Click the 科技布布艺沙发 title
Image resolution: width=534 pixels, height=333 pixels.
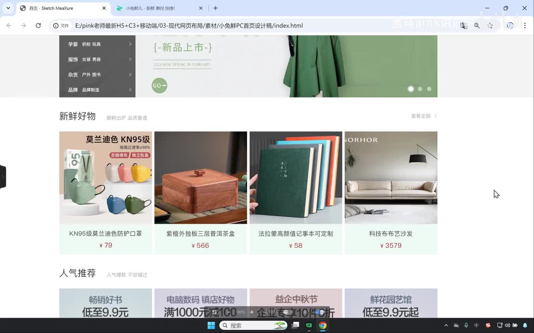[391, 234]
